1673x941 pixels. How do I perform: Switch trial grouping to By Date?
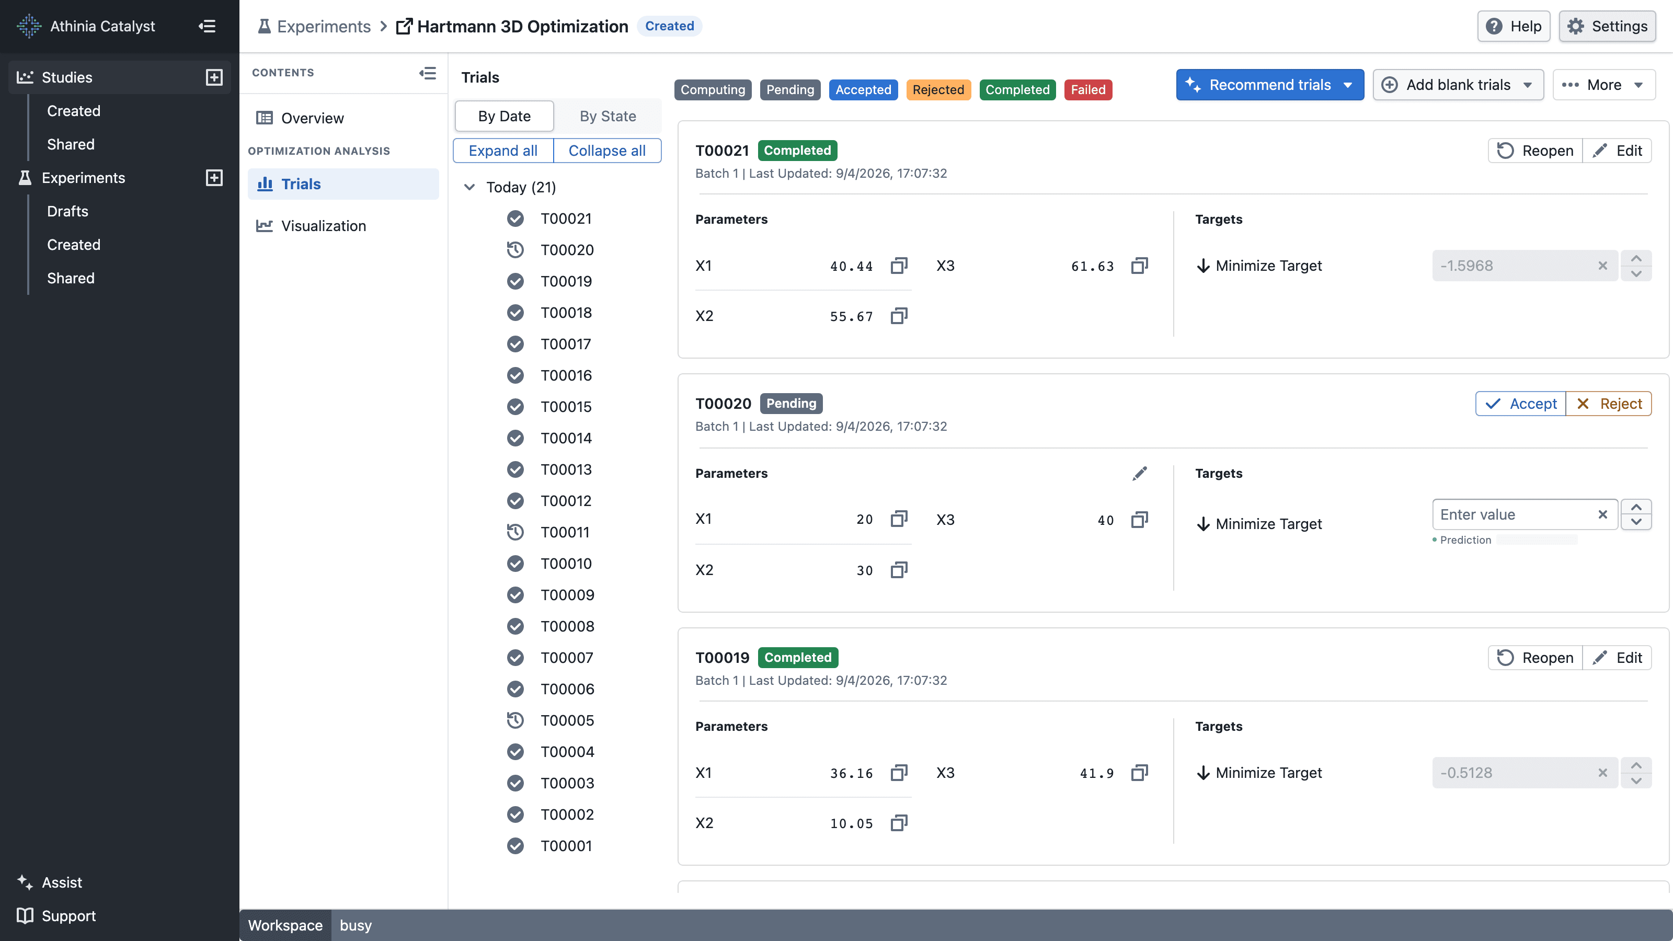tap(505, 116)
